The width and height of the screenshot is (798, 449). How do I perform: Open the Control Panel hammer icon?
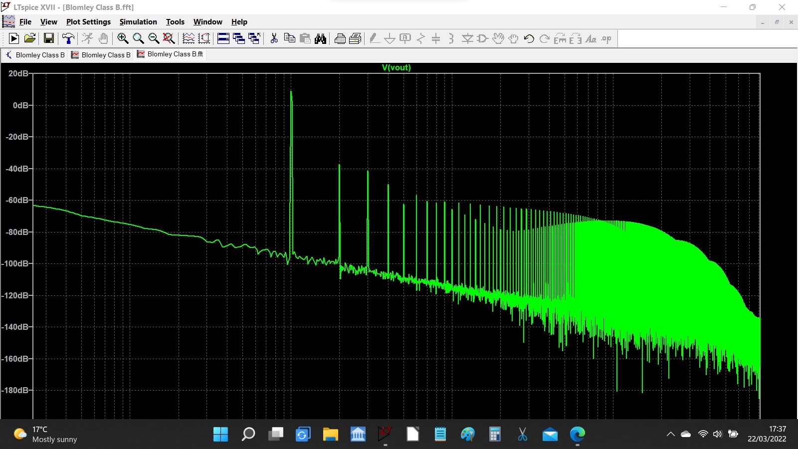(x=68, y=38)
